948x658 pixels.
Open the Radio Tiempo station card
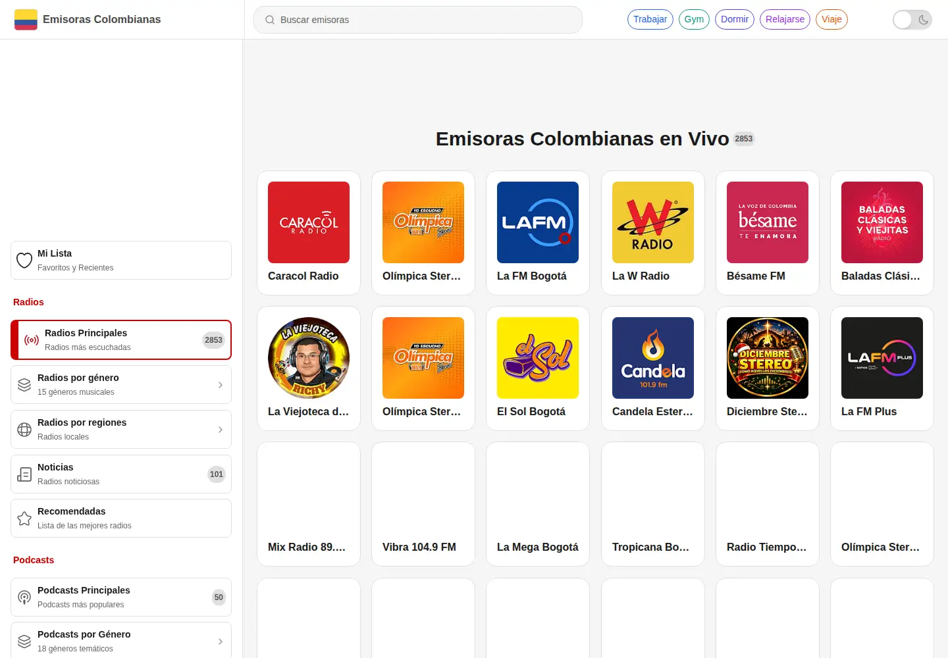[x=768, y=504]
